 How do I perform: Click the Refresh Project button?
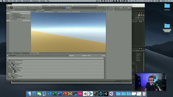point(78,56)
